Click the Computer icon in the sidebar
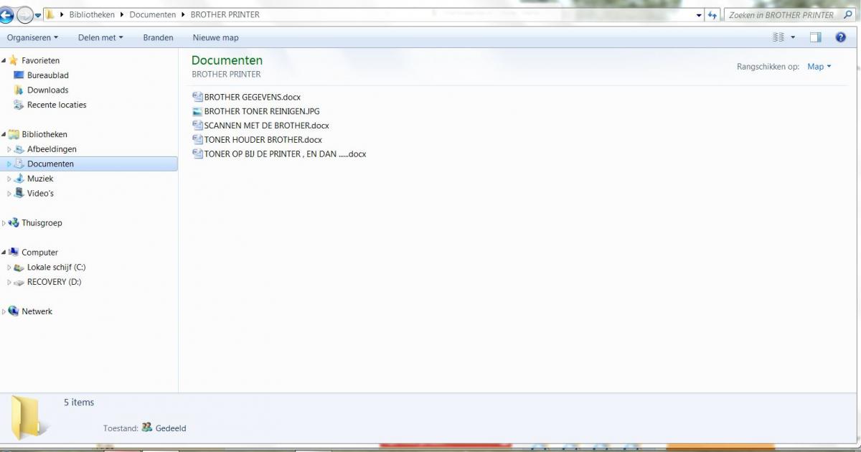Screen dimensions: 861x452 pyautogui.click(x=14, y=252)
